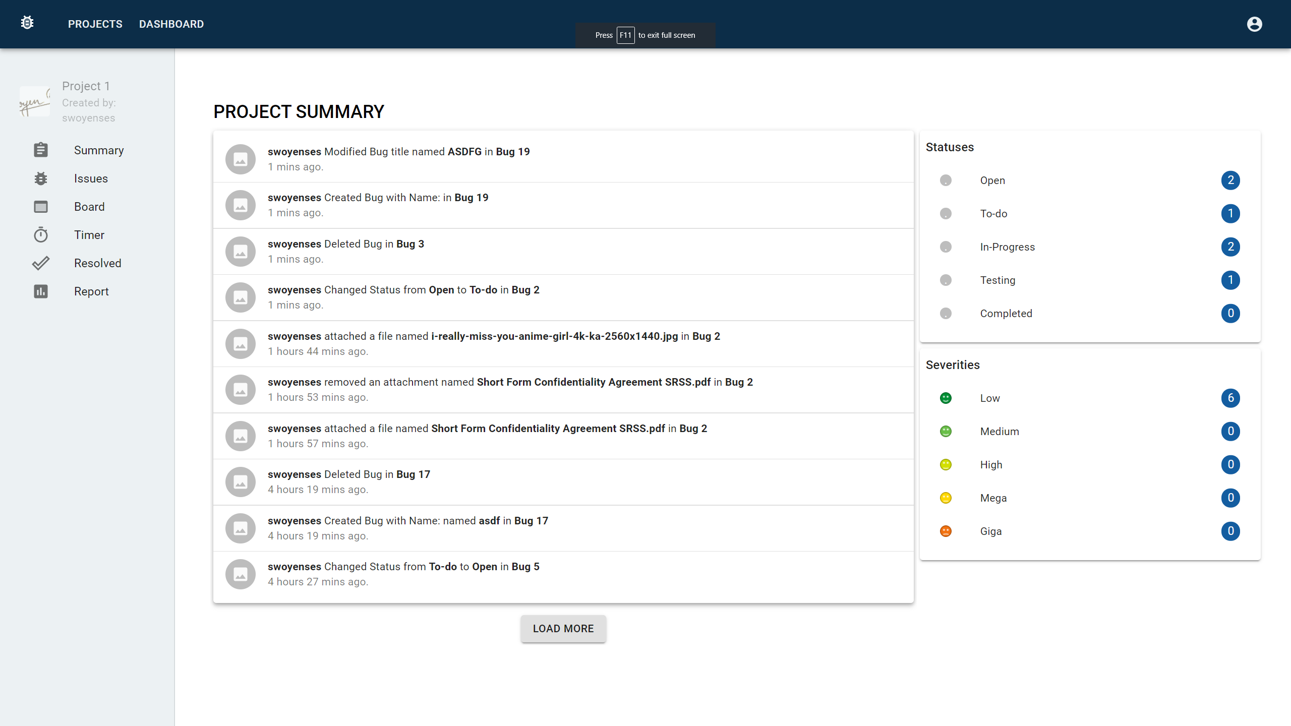This screenshot has width=1291, height=726.
Task: Open the Report bar chart icon
Action: (x=41, y=291)
